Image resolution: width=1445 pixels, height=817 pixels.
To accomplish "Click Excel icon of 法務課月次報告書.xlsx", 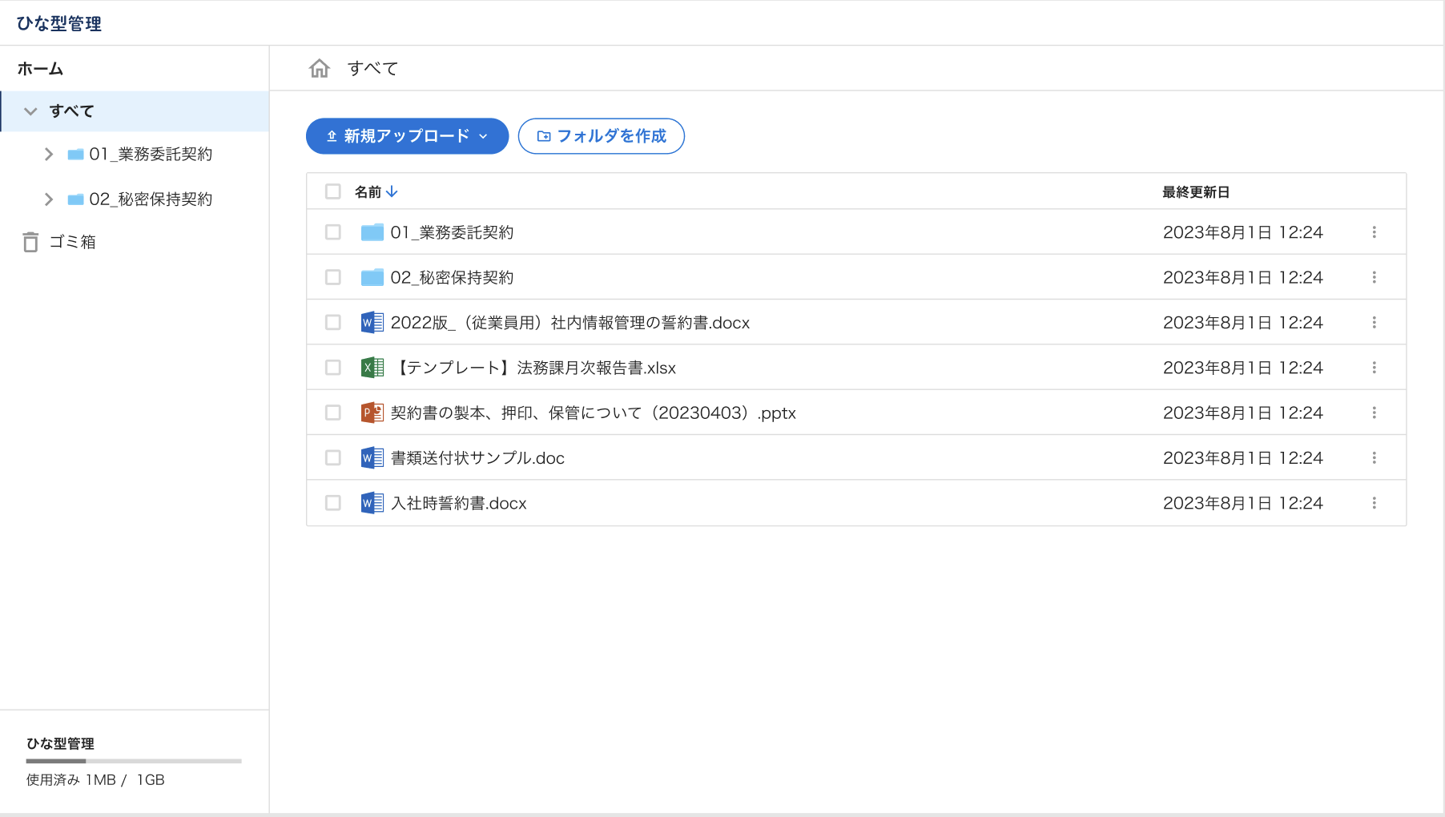I will pyautogui.click(x=372, y=368).
